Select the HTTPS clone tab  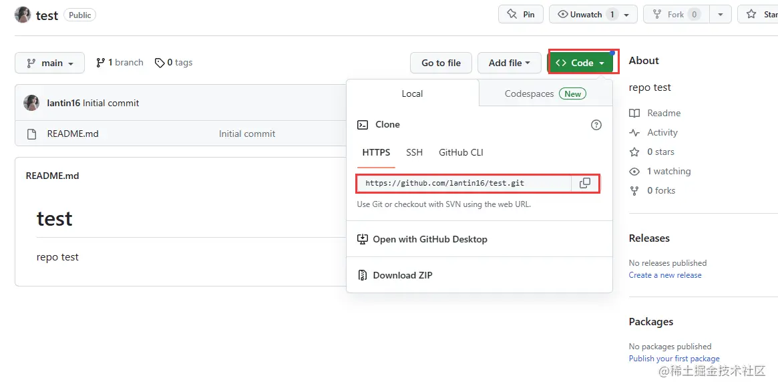[x=376, y=152]
